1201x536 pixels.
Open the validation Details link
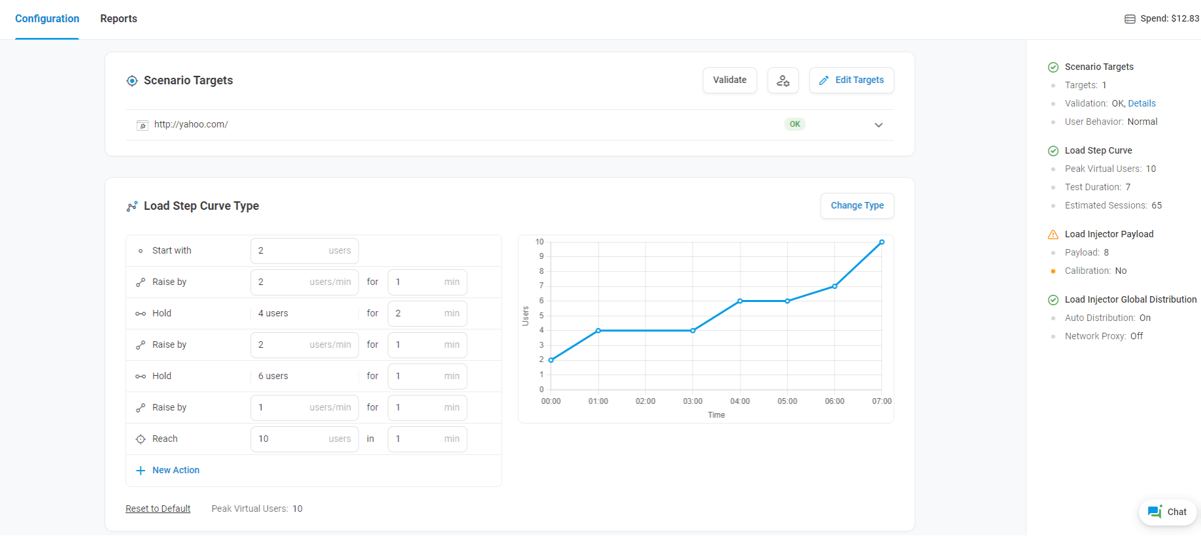1142,104
